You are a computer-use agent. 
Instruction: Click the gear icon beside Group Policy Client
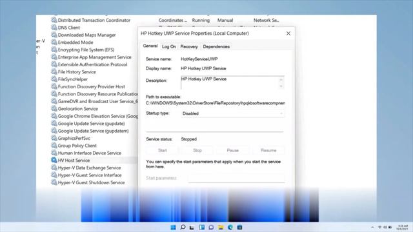click(54, 146)
